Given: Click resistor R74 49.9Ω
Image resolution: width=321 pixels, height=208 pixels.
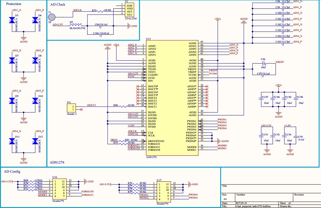Looking at the screenshot, I should point(123,144).
